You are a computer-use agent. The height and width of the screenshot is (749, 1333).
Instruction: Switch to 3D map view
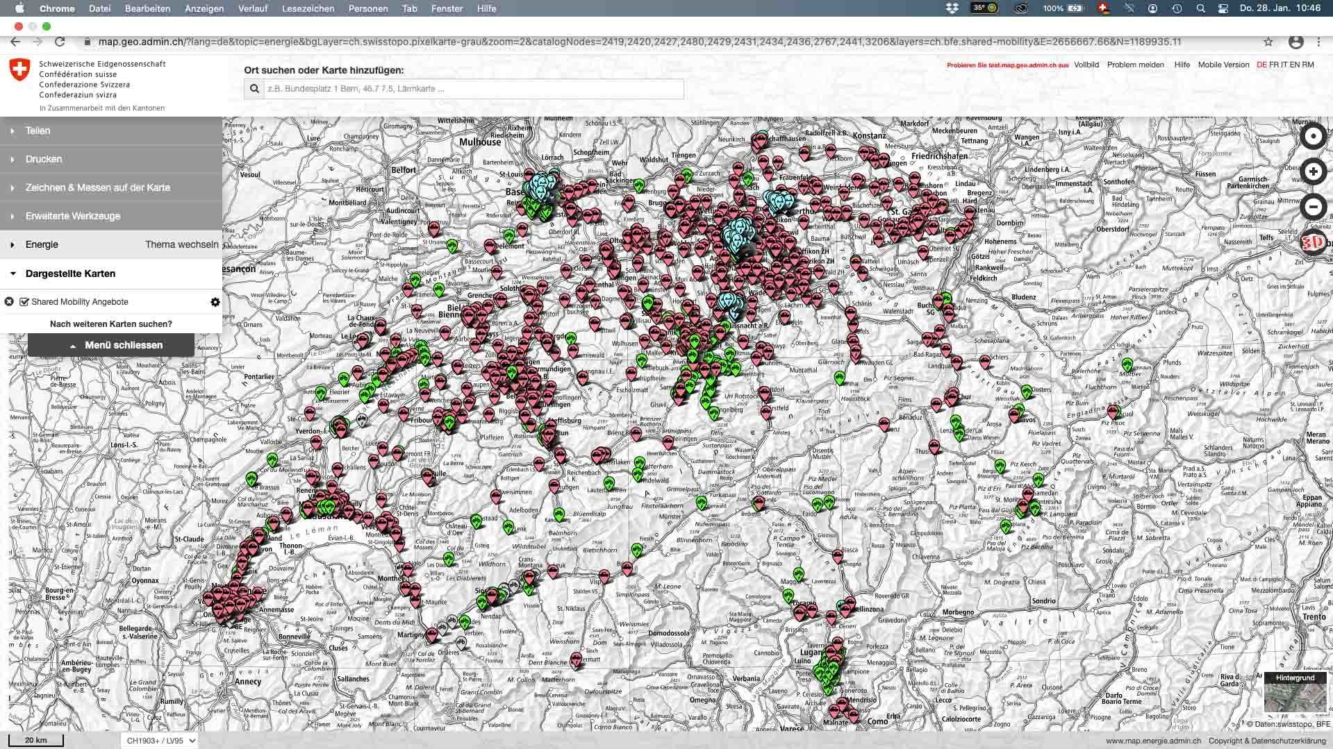tap(1313, 243)
